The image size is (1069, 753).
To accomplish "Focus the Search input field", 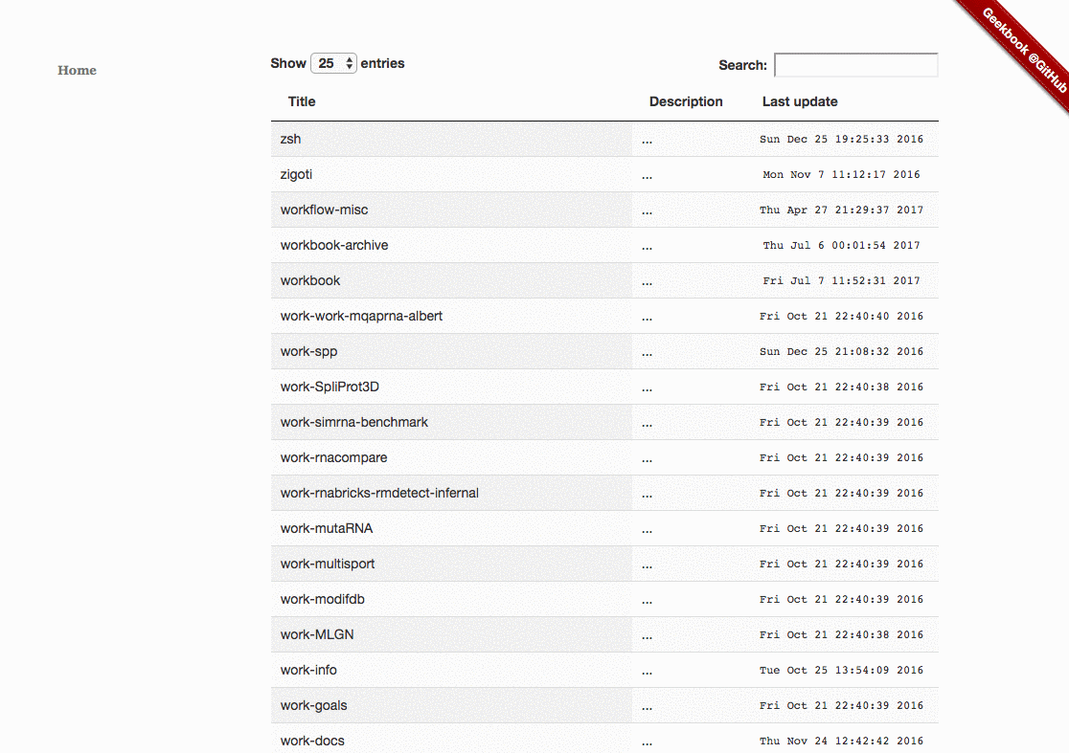I will 856,65.
